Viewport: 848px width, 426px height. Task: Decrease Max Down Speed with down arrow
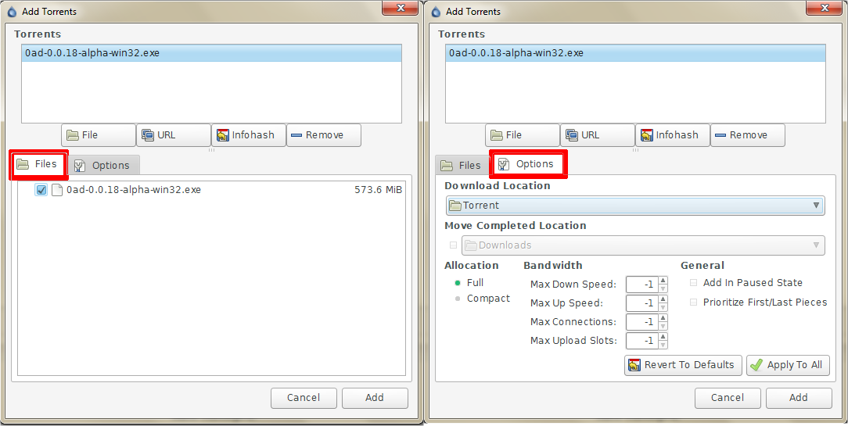(663, 288)
